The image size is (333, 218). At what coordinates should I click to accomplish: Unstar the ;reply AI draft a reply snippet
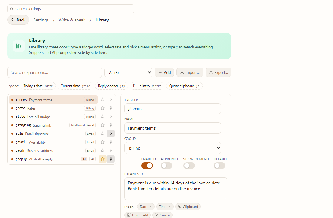(103, 159)
